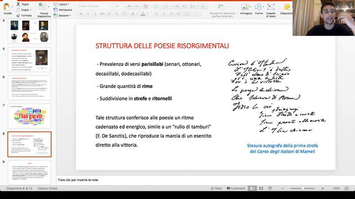This screenshot has width=355, height=199.
Task: Justify the text alignment
Action: click(x=179, y=14)
